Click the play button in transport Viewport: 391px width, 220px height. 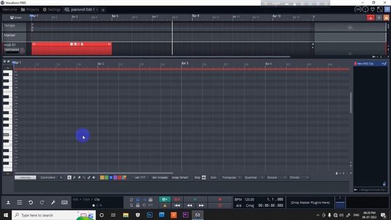[195, 199]
